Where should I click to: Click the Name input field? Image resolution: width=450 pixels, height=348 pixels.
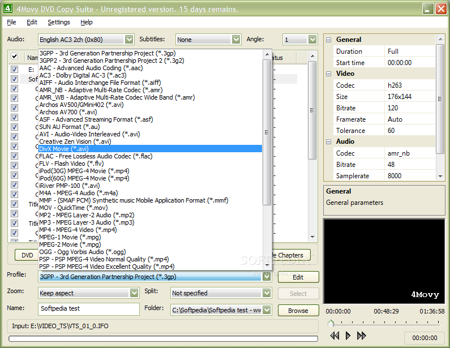(89, 309)
